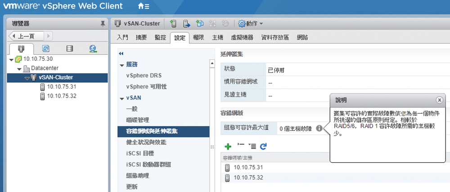Open 健全狀況與效能 settings
This screenshot has width=450, height=192.
(146, 143)
